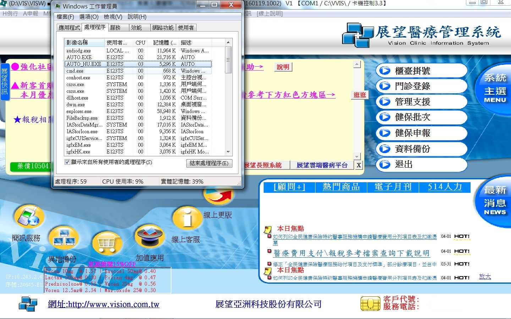The width and height of the screenshot is (511, 319).
Task: Switch to the 應用程式 tab
Action: click(69, 28)
